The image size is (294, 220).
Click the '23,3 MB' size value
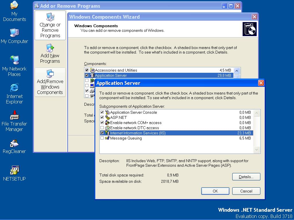[x=244, y=133]
